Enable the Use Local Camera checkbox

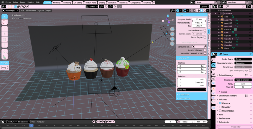click(x=205, y=30)
